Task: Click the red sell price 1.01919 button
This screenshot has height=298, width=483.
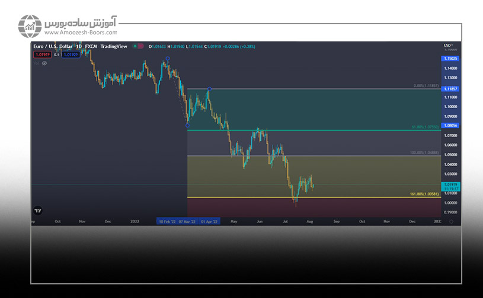Action: (41, 54)
